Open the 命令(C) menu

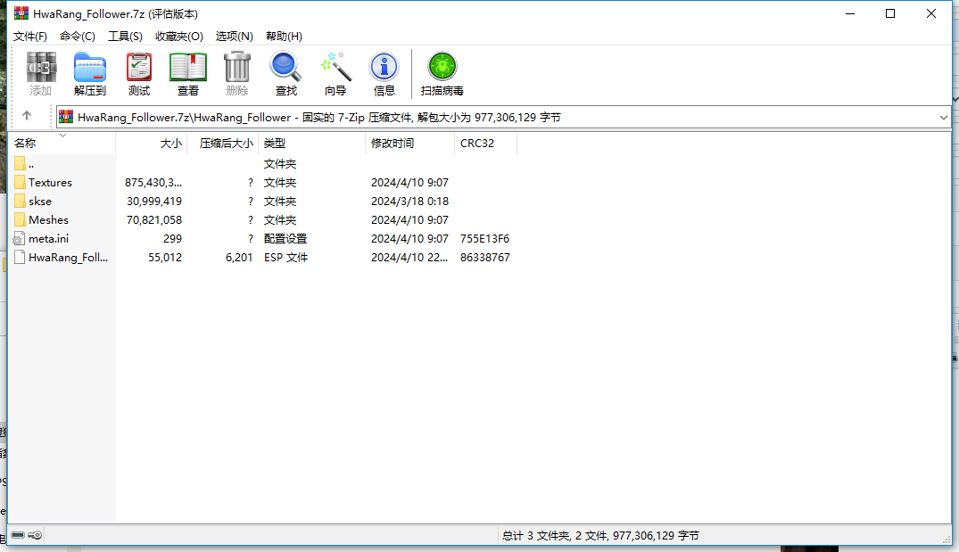(x=78, y=36)
